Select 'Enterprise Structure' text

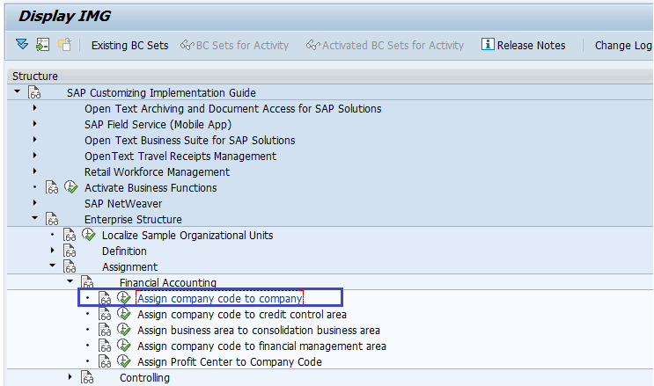tap(133, 219)
